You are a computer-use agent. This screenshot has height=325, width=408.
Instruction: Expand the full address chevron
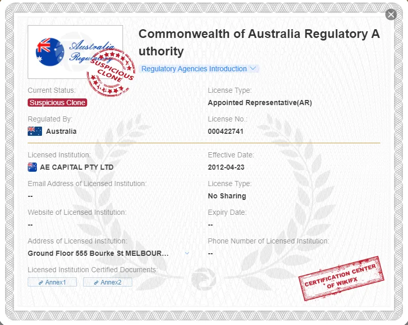click(x=187, y=253)
